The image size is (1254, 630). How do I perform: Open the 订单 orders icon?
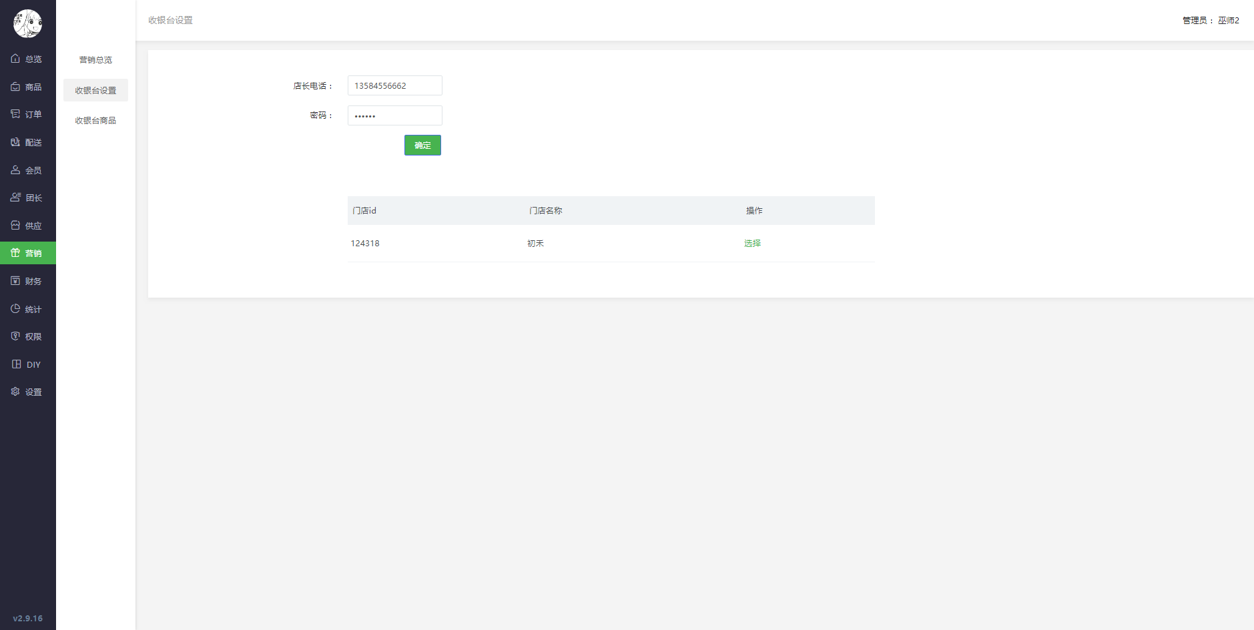[x=15, y=114]
